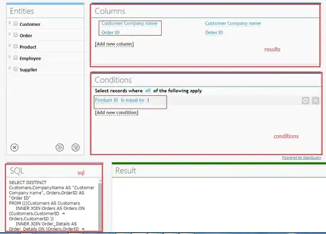326x234 pixels.
Task: Click the circled column icon in the Entities panel
Action: tap(75, 147)
